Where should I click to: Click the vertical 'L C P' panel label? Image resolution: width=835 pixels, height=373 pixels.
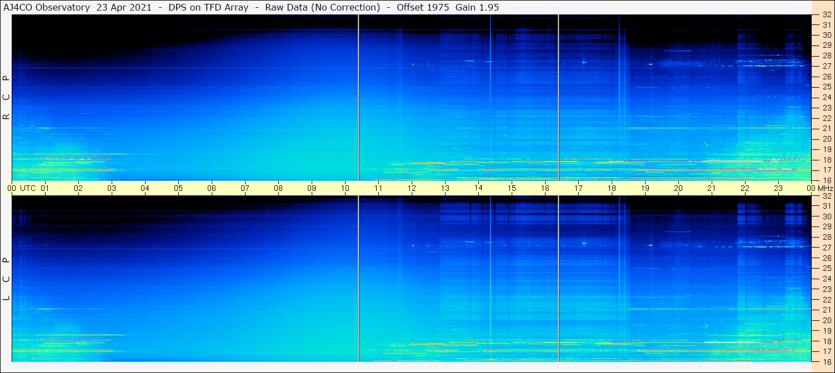click(7, 279)
